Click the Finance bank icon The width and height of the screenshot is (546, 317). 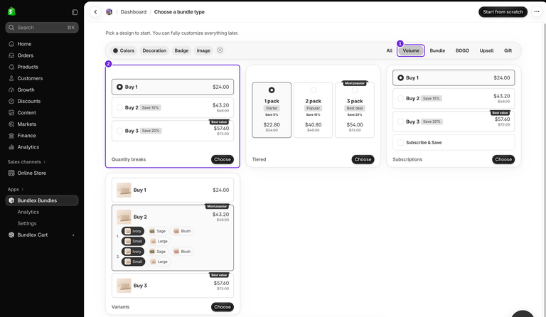pyautogui.click(x=11, y=136)
